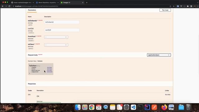The width and height of the screenshot is (199, 112).
Task: Focus the canEdit input field
Action: click(62, 30)
